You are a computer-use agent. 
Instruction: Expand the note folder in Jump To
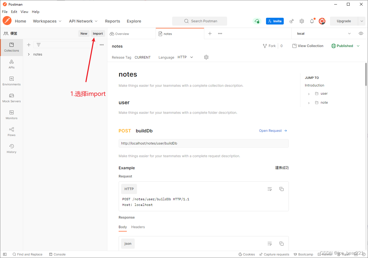click(309, 103)
